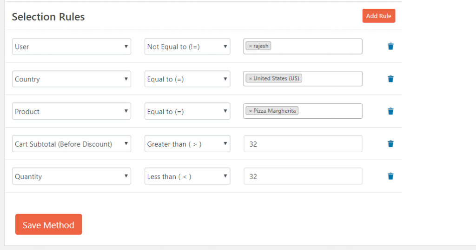Remove the 'rajesh' tag using its x
The width and height of the screenshot is (476, 250).
(x=251, y=46)
